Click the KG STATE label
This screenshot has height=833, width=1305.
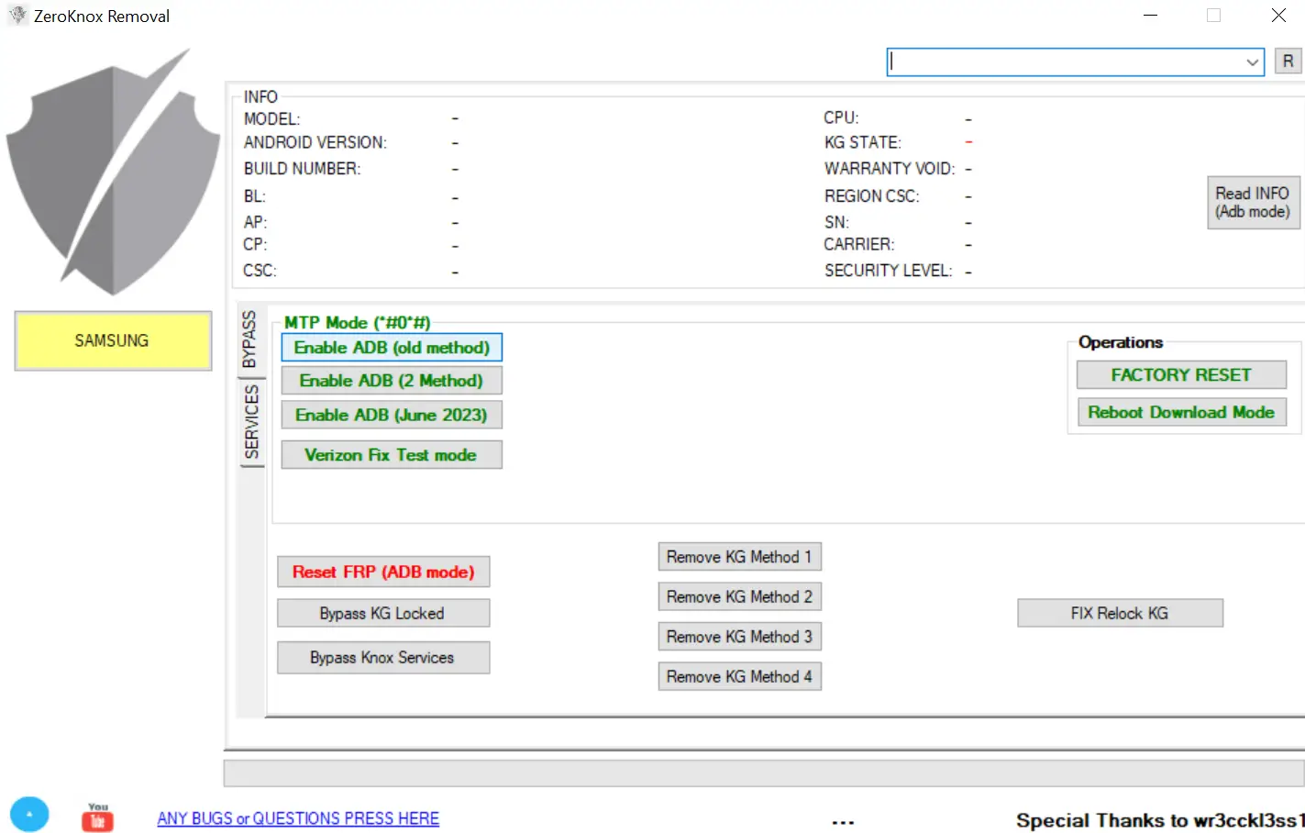862,143
